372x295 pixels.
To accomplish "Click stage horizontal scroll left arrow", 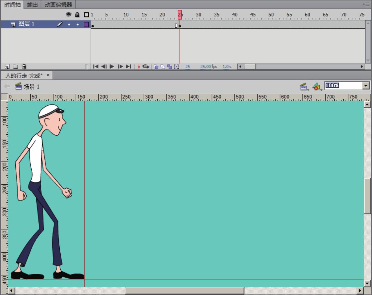I will coord(12,291).
